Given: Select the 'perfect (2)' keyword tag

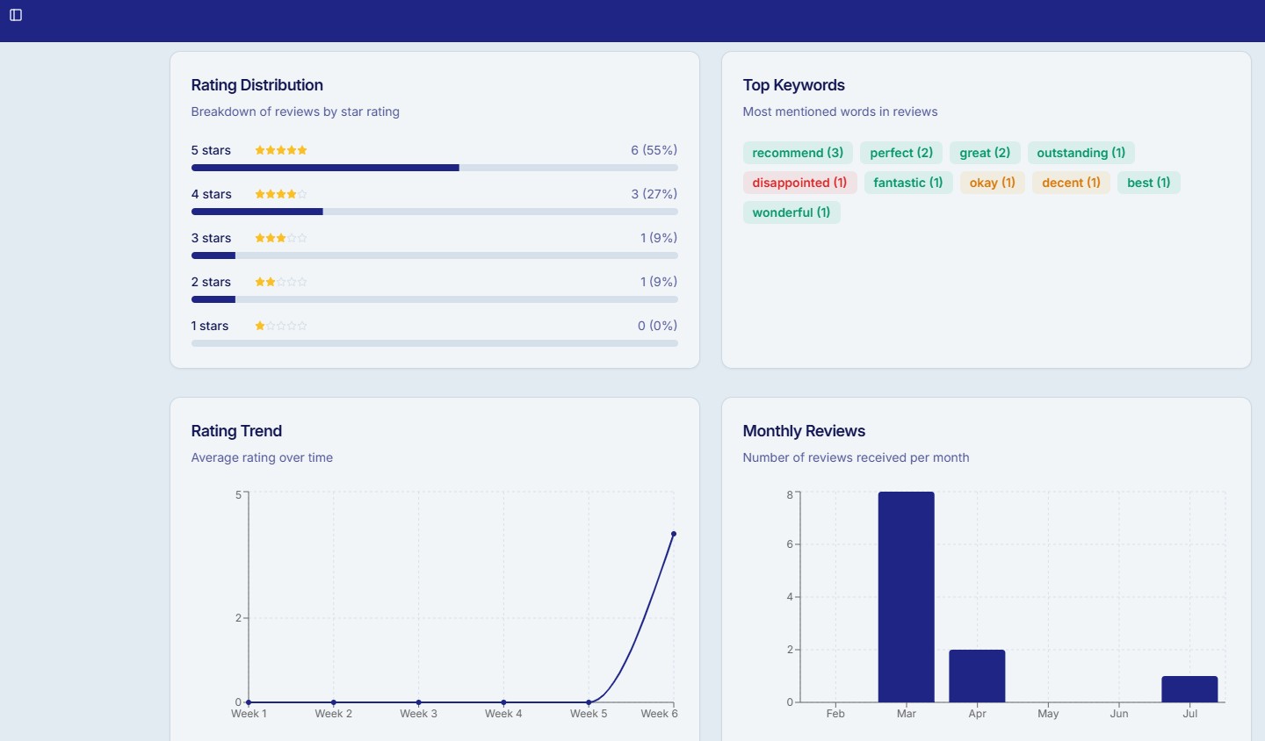Looking at the screenshot, I should 901,153.
